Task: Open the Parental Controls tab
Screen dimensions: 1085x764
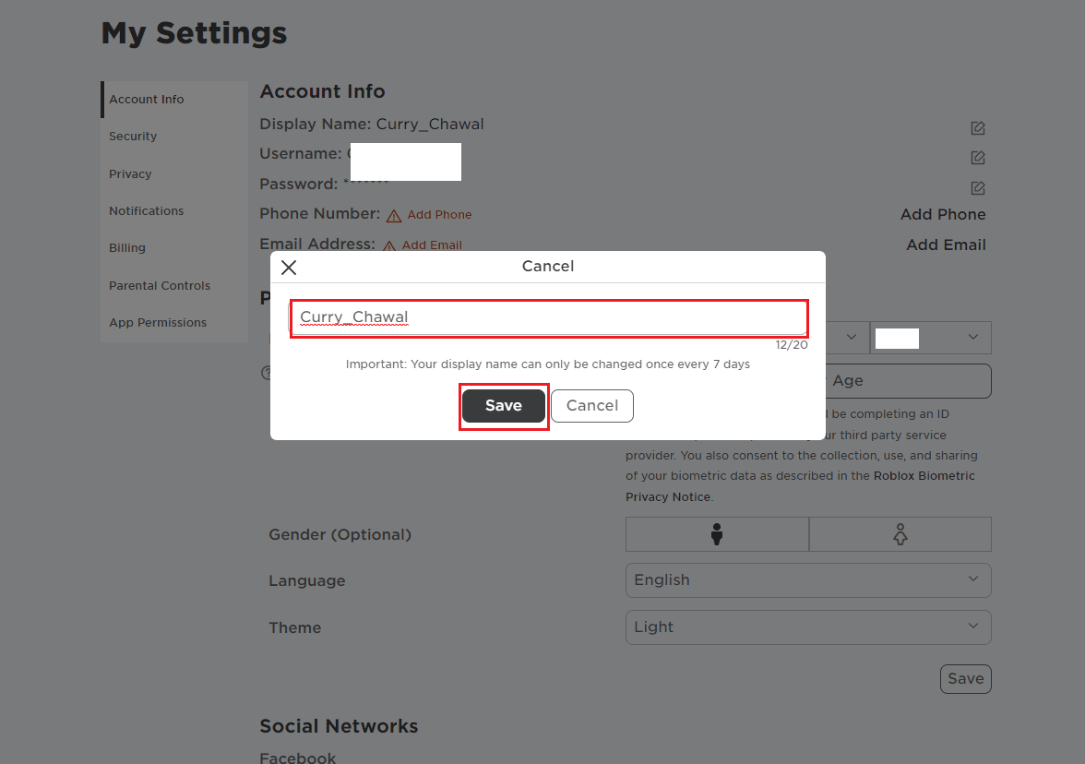Action: pyautogui.click(x=173, y=285)
